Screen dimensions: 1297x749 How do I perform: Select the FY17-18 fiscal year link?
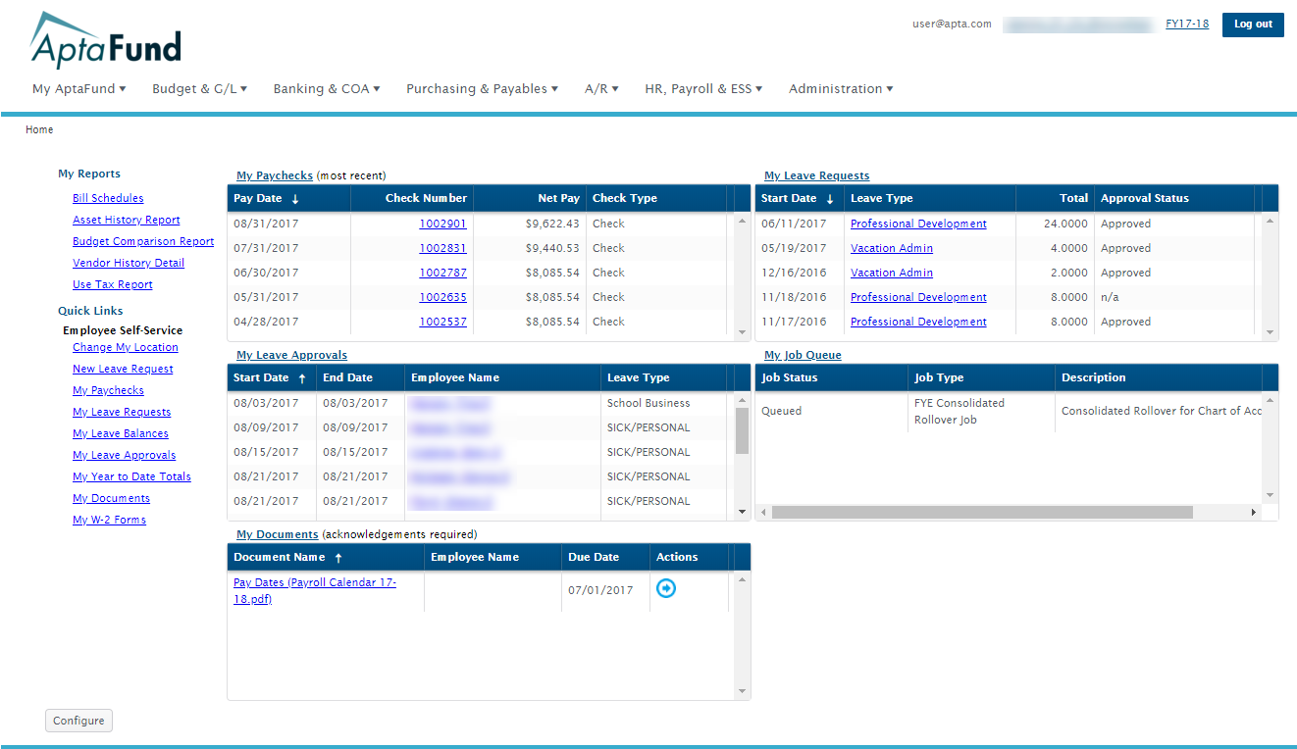click(x=1186, y=24)
